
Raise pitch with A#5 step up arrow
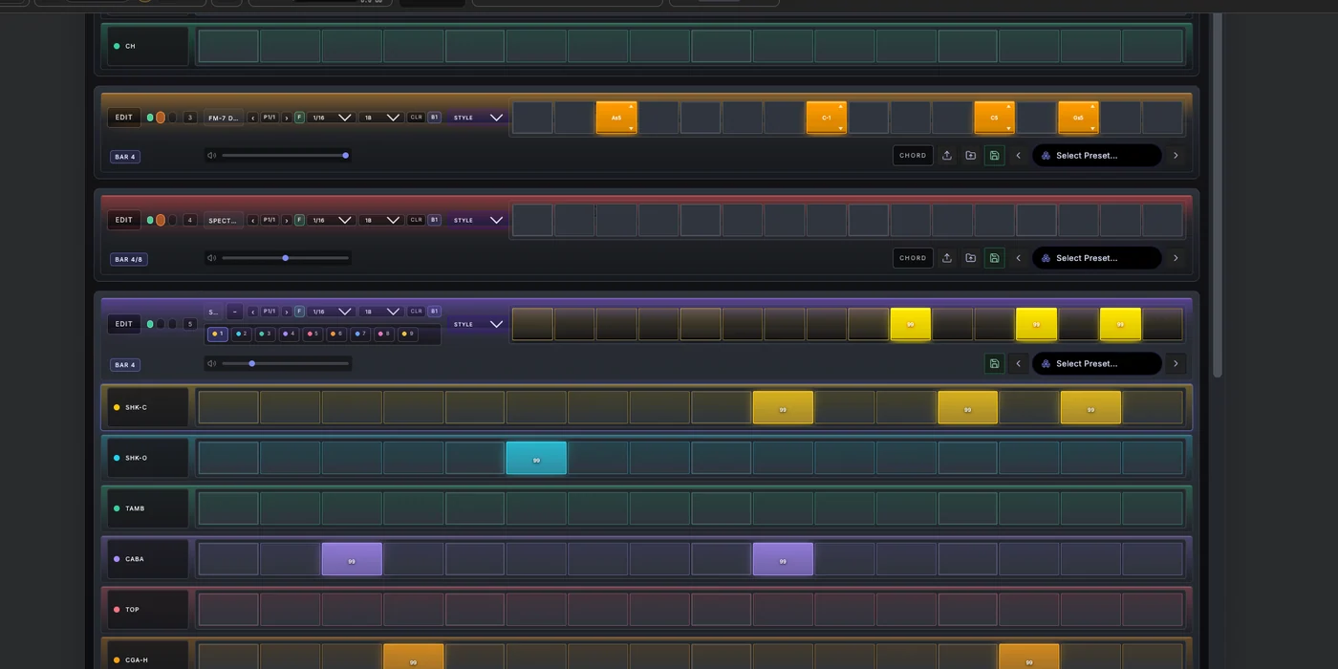point(631,106)
